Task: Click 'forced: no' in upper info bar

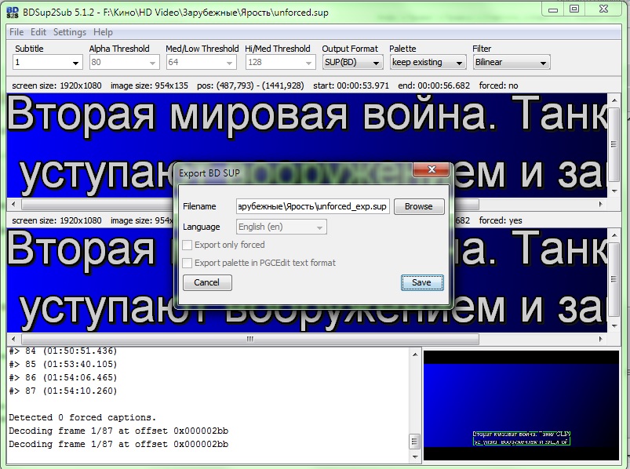Action: pos(498,85)
